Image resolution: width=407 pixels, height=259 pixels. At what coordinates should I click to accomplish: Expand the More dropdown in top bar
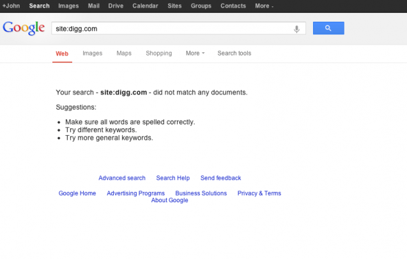pyautogui.click(x=264, y=6)
